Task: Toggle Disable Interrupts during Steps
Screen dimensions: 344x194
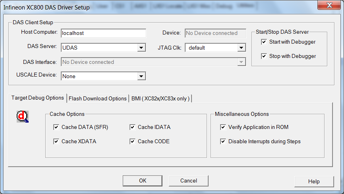Action: pos(223,141)
